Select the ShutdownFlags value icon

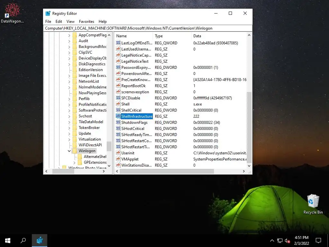(118, 123)
